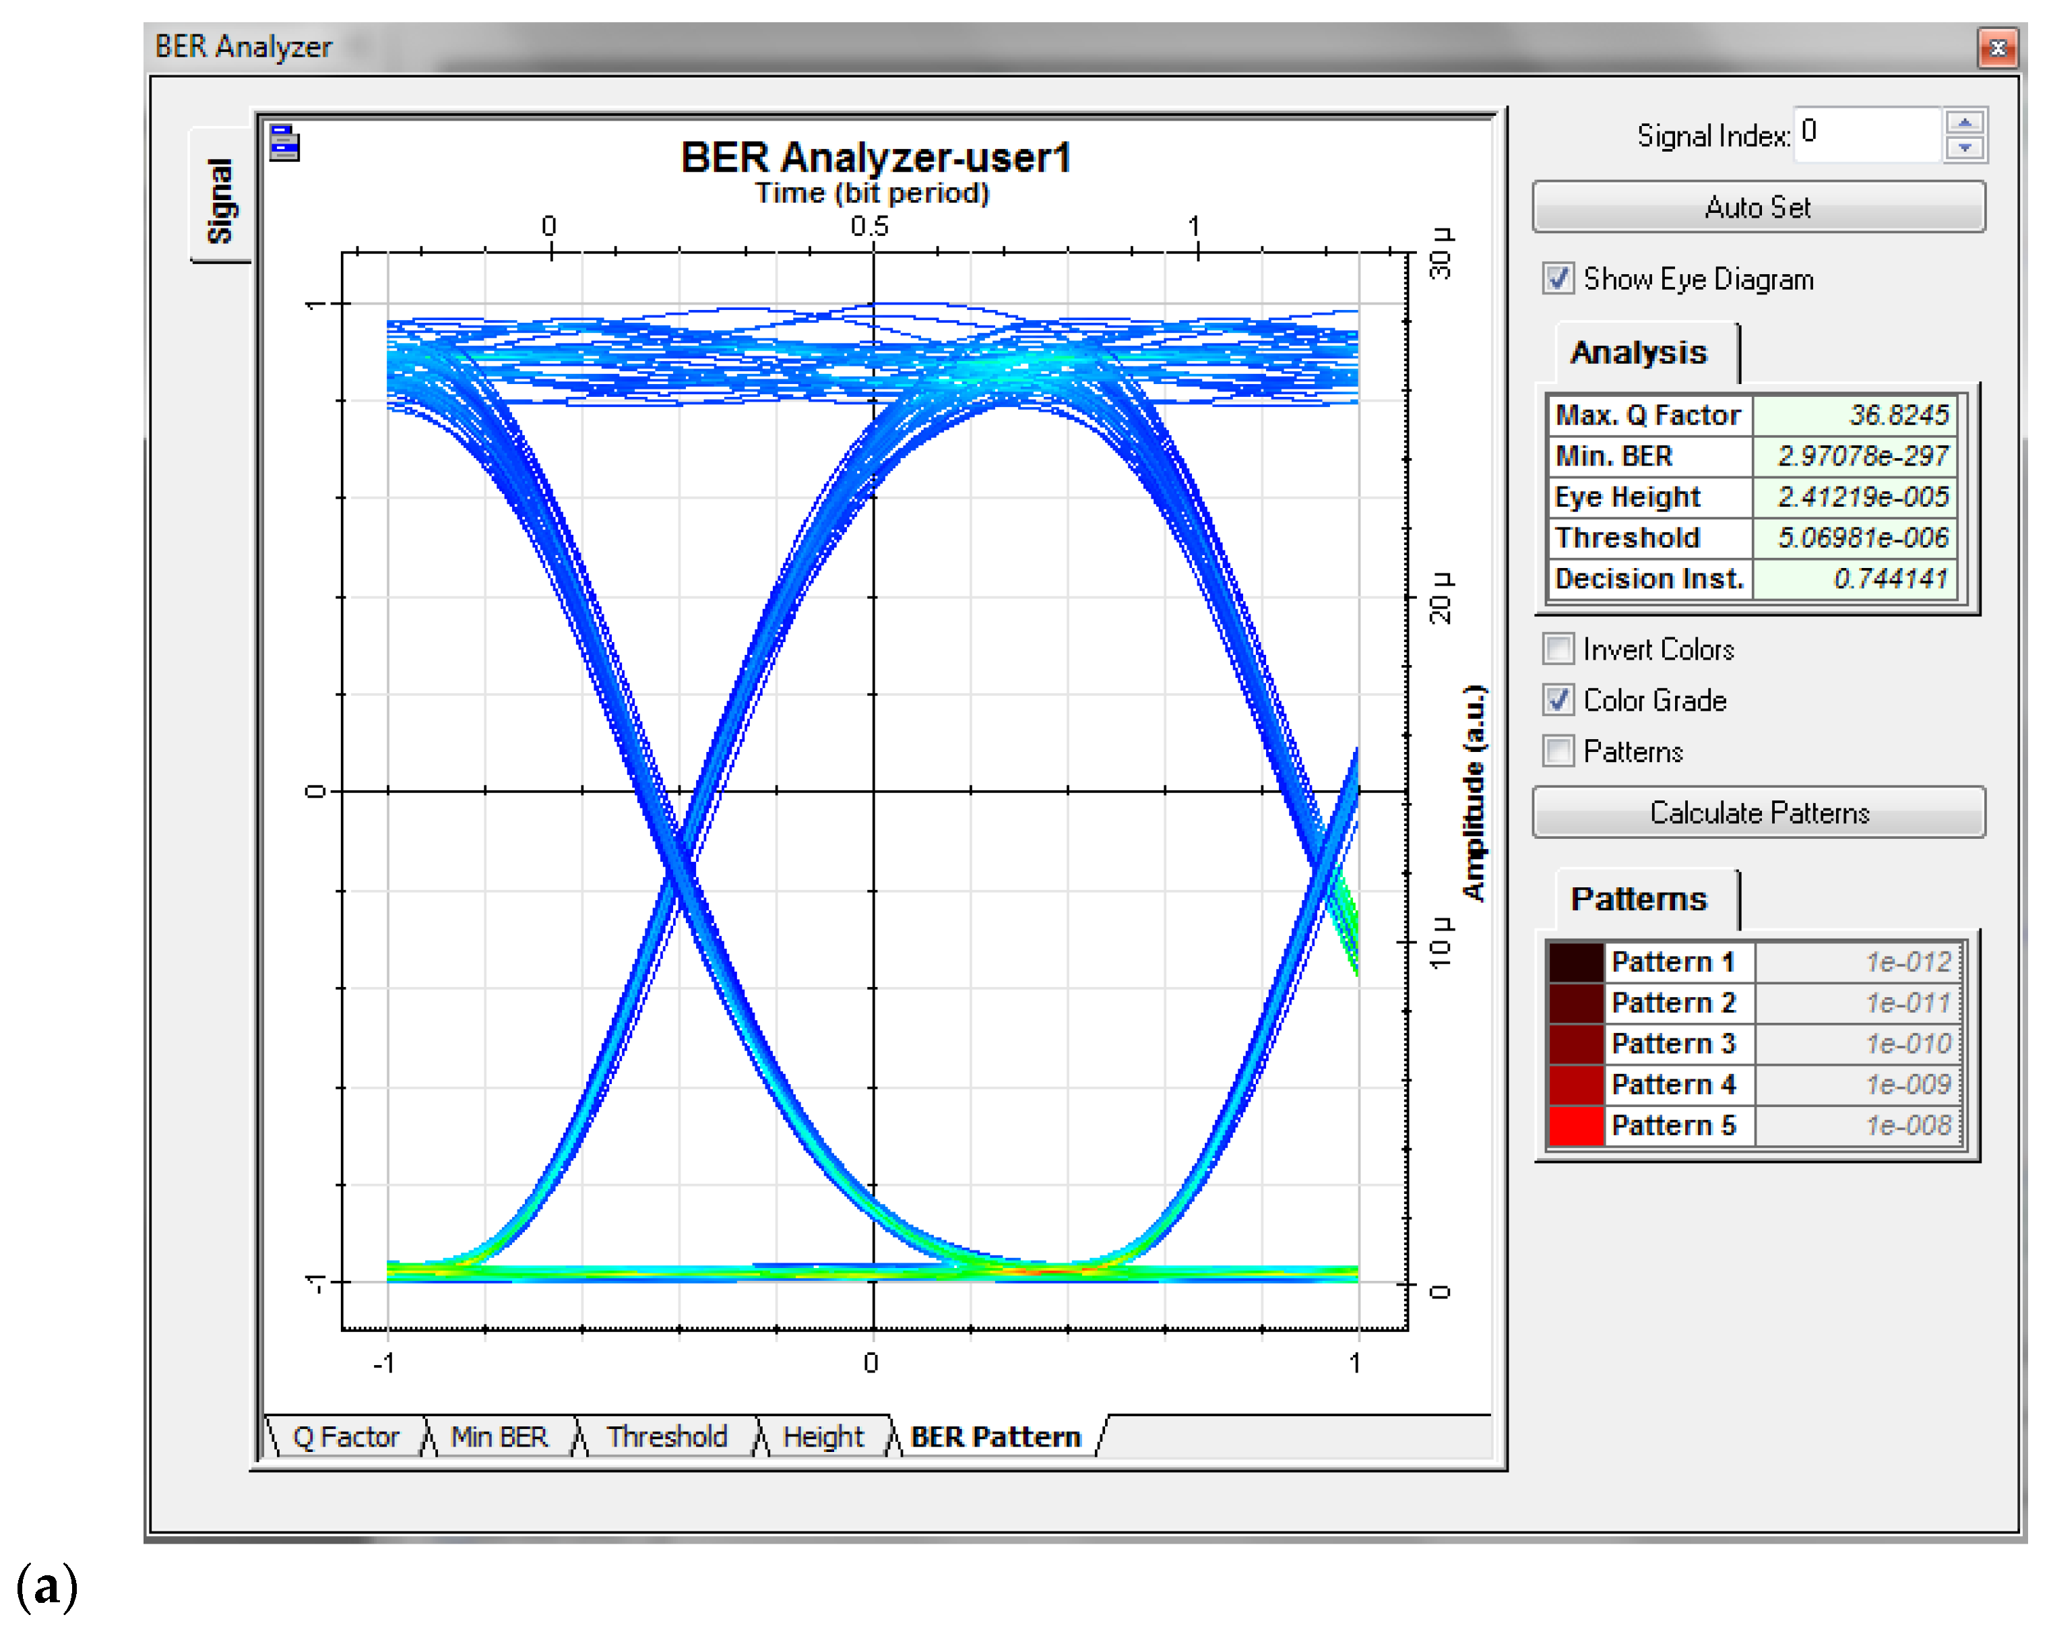Select the Pattern 5 value 1e-008
This screenshot has height=1644, width=2051.
tap(1859, 1125)
